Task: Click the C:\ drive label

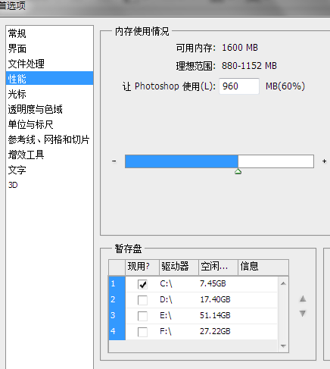Action: point(166,284)
